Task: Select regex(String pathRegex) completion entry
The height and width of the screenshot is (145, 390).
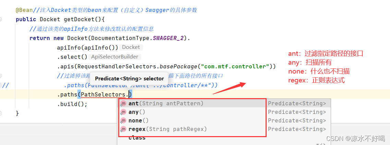Action: pos(168,129)
